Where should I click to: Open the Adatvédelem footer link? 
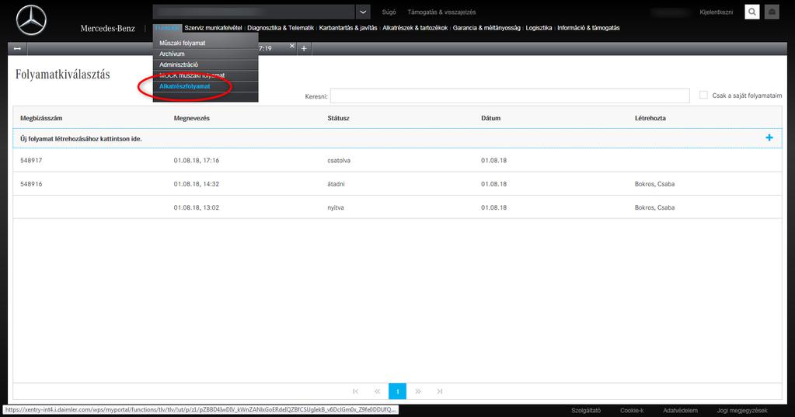pyautogui.click(x=680, y=411)
